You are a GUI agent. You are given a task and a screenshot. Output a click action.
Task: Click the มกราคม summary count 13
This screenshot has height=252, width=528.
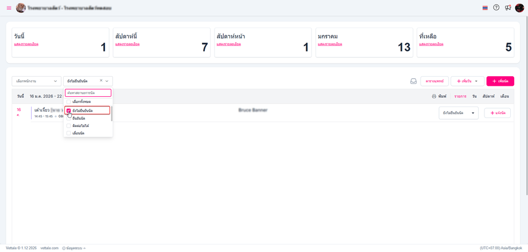(x=404, y=48)
